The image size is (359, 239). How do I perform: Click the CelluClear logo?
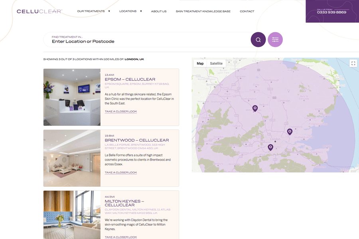[39, 11]
